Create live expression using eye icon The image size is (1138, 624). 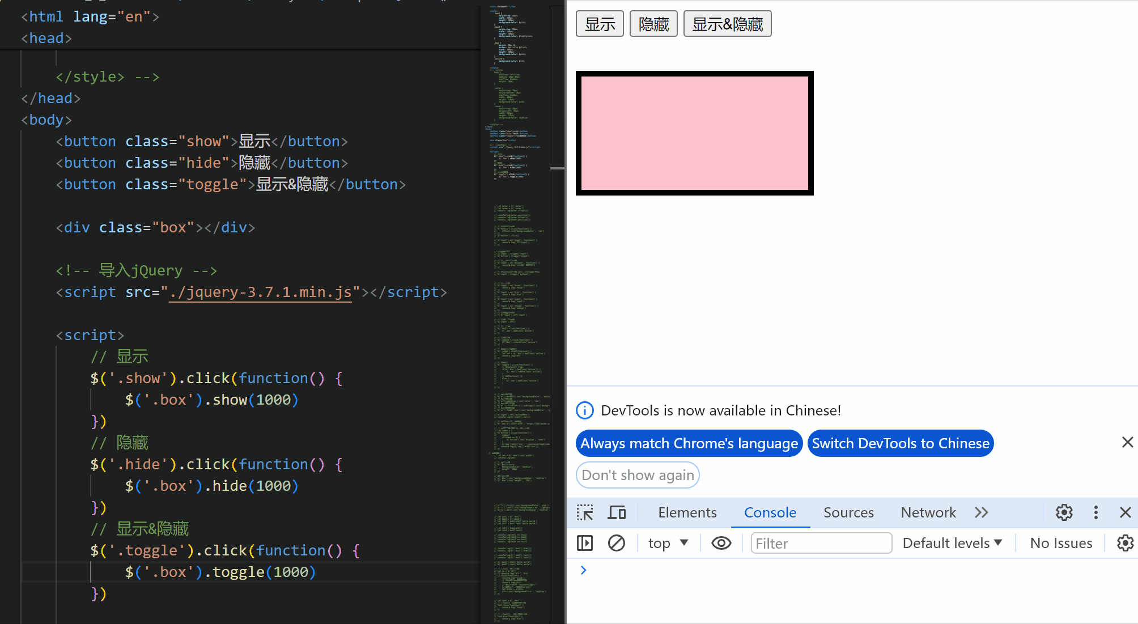coord(721,544)
